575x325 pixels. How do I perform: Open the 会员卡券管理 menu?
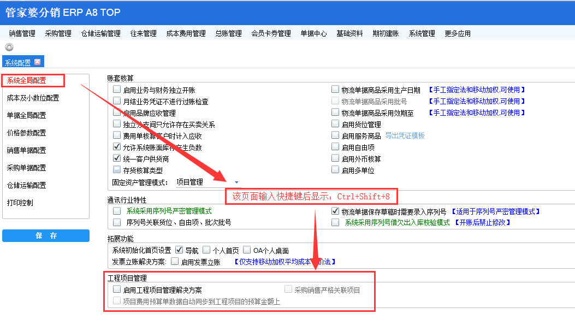271,33
